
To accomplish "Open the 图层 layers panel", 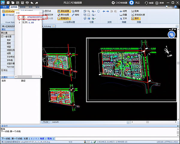I will (x=76, y=11).
